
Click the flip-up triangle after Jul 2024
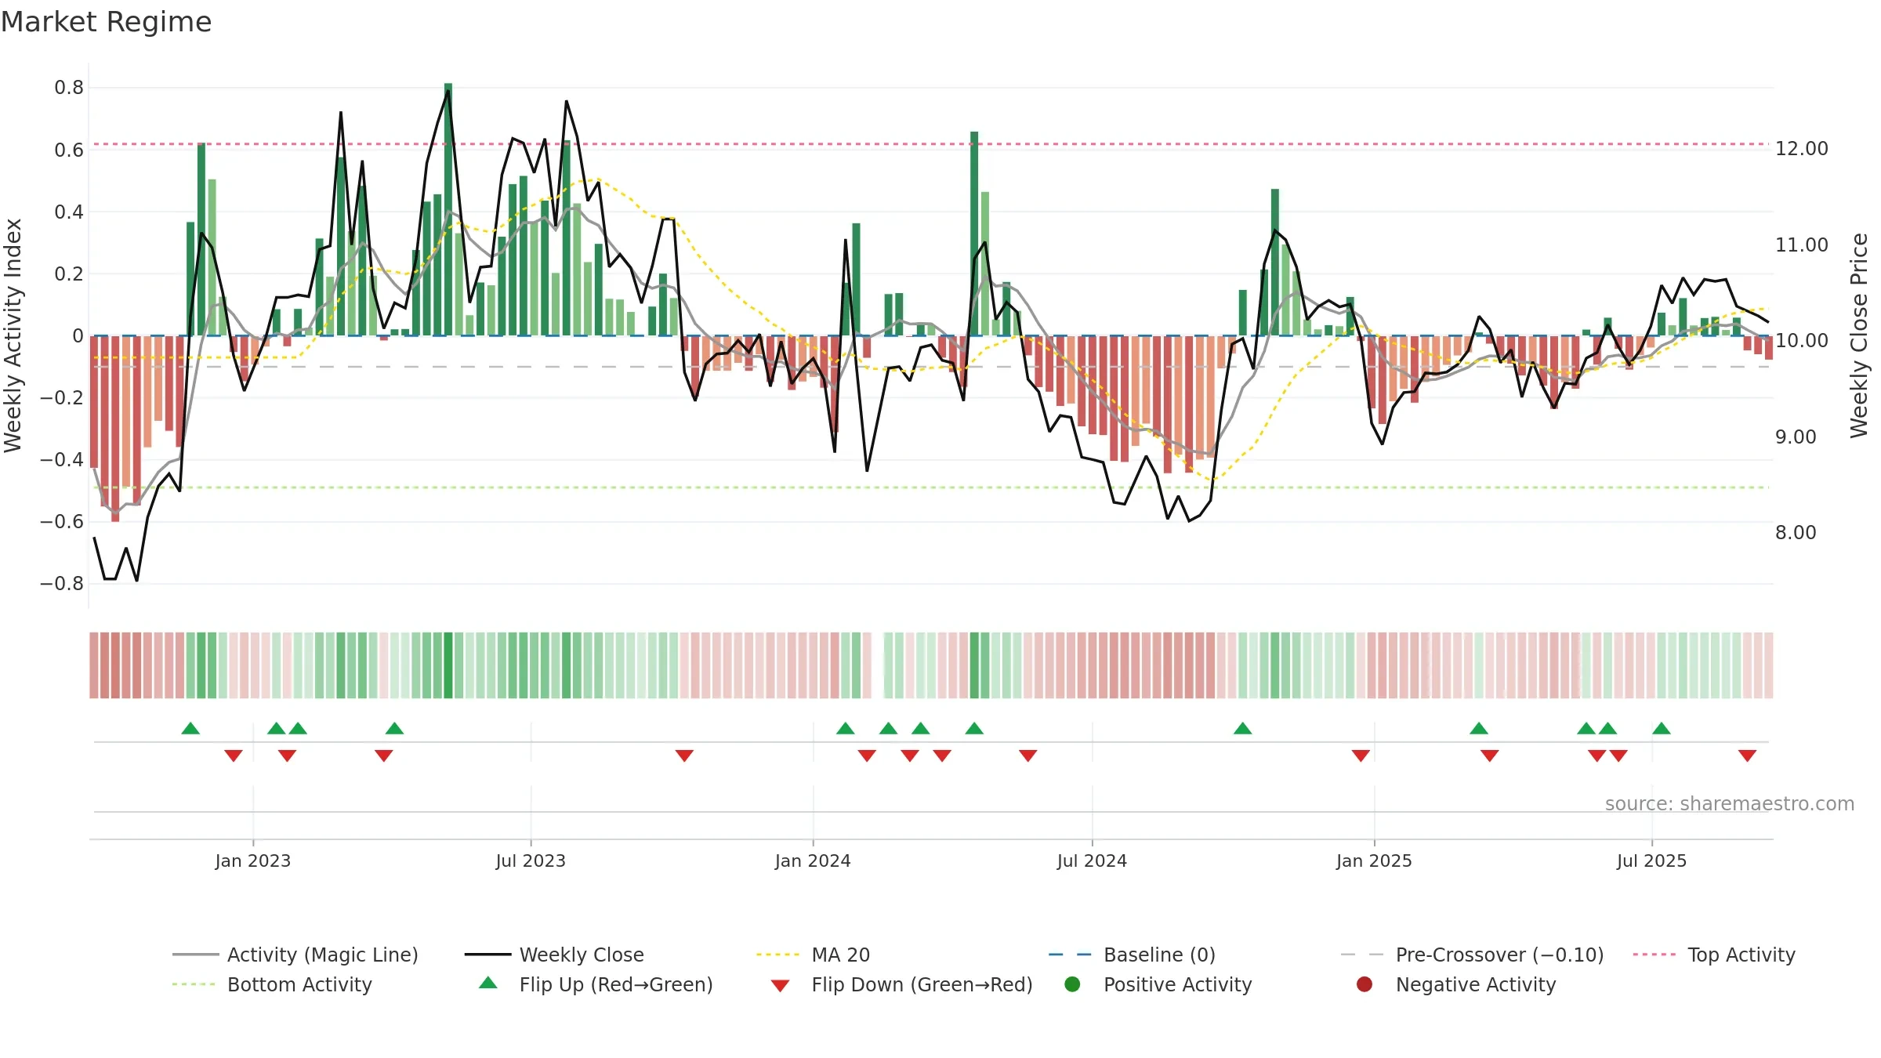[x=1242, y=728]
